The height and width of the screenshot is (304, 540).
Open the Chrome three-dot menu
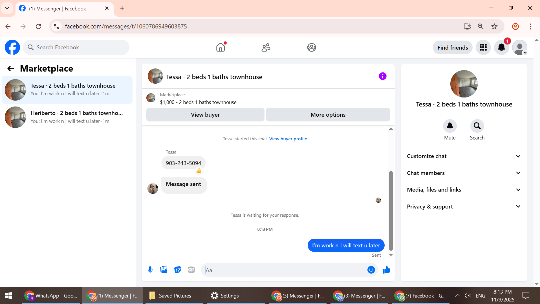(531, 26)
